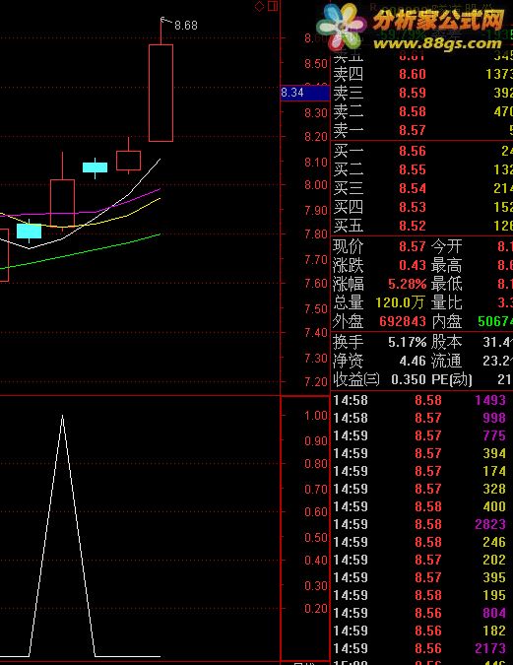Click the 总量 120.0万 volume field
This screenshot has height=665, width=513.
(x=379, y=302)
